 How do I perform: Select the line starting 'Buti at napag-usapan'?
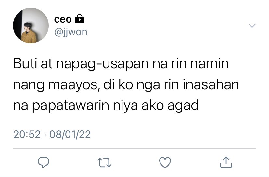tap(121, 64)
